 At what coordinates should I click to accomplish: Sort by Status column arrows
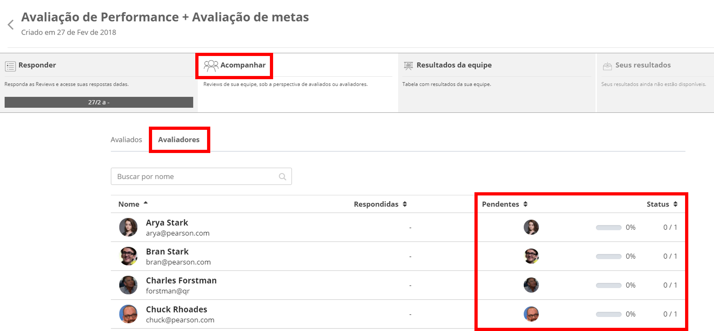click(675, 204)
